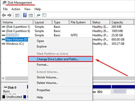This screenshot has width=135, height=101.
Task: Click drive icon beside Disk 0 partition 1
Action: coord(4,27)
